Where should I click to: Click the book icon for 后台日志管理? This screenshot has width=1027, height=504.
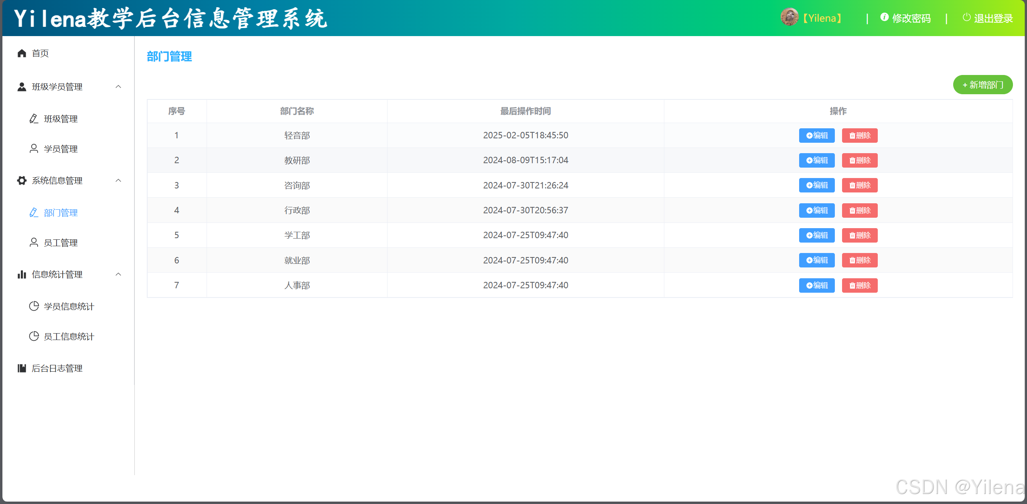(x=22, y=368)
